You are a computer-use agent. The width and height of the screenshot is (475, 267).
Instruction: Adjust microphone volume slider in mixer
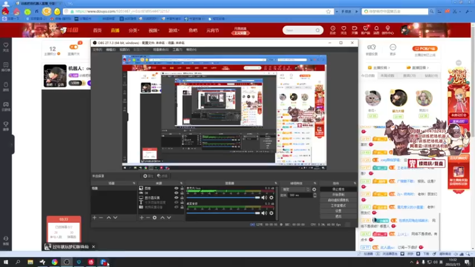point(223,198)
